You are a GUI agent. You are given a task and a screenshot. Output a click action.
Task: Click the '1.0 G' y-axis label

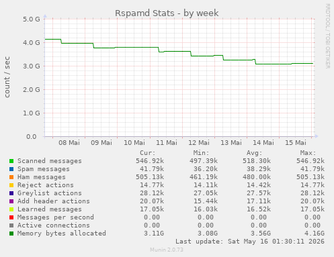click(x=32, y=113)
